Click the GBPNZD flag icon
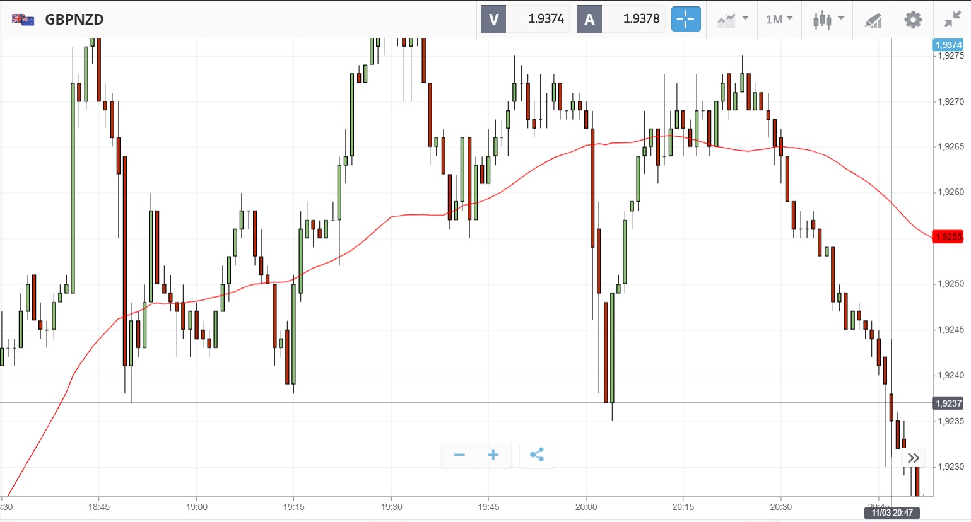 point(23,20)
